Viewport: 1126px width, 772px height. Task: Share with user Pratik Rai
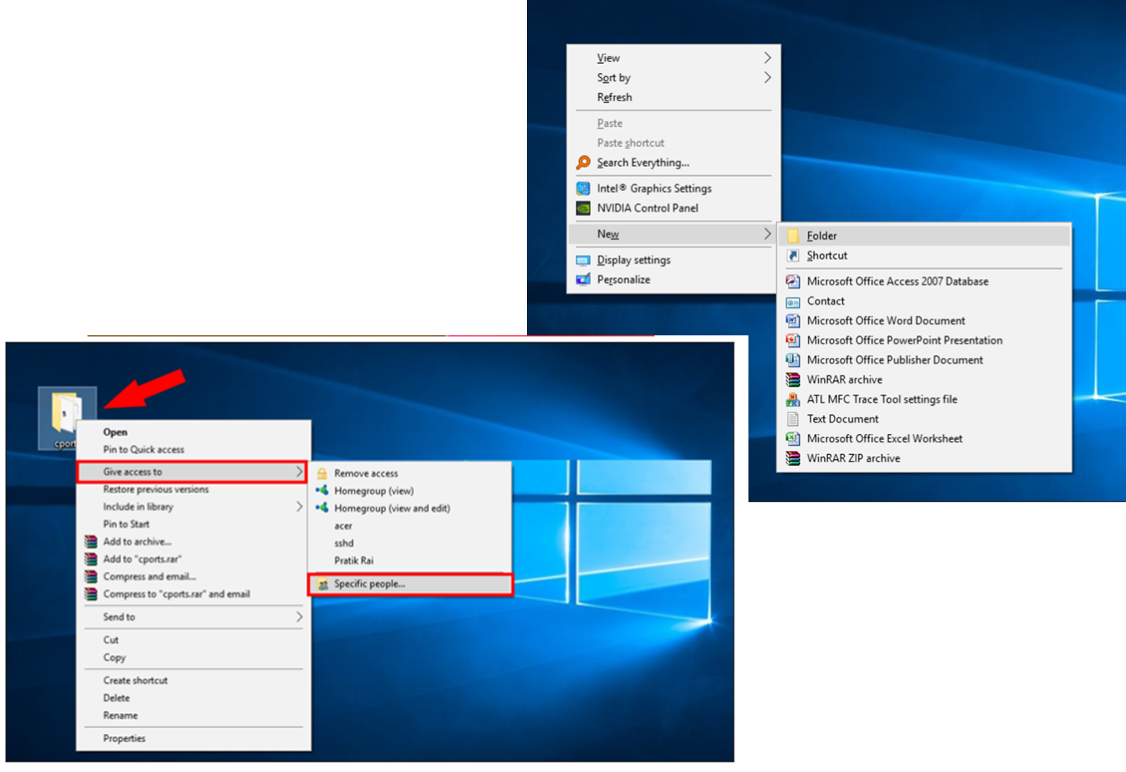click(355, 560)
